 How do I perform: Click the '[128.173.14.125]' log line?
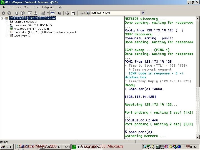(140, 97)
